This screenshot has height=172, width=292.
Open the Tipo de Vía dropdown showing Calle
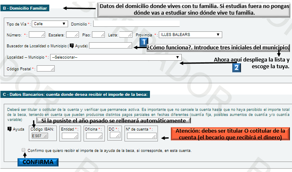click(50, 24)
